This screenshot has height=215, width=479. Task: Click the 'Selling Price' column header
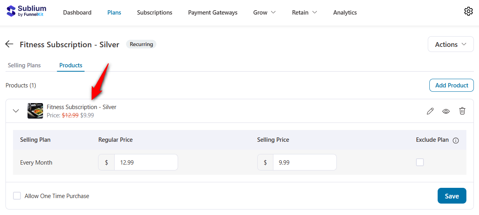pyautogui.click(x=273, y=140)
